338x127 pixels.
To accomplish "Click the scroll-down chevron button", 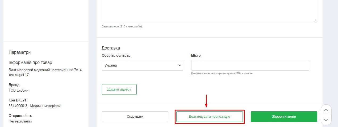I will 326,120.
